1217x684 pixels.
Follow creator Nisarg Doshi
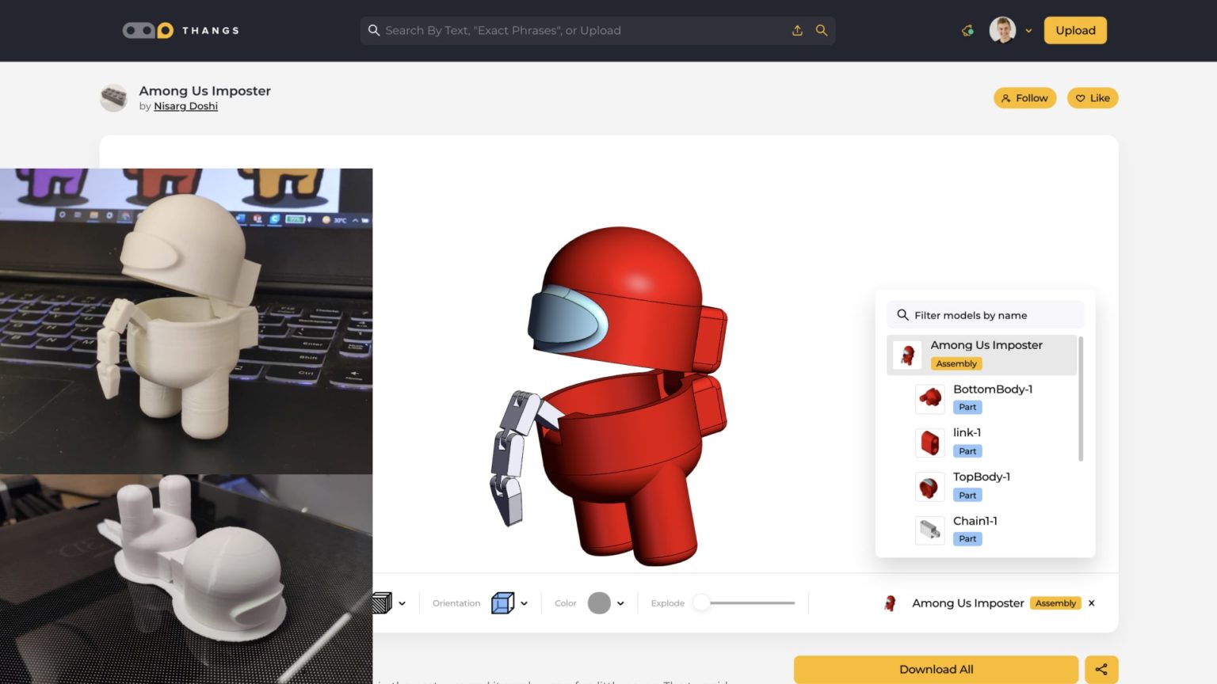click(x=1024, y=97)
